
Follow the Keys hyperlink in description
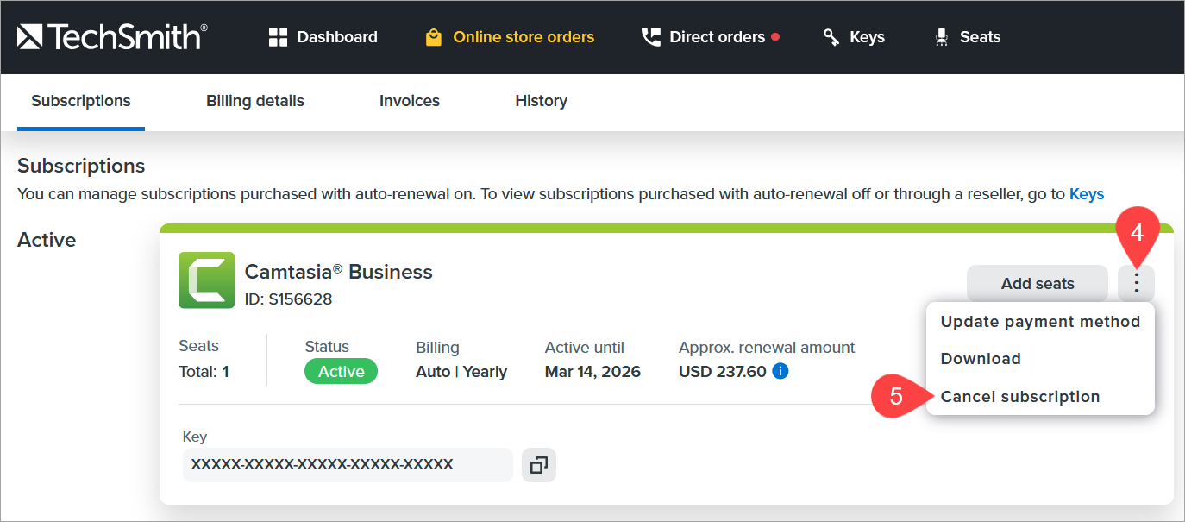1087,194
